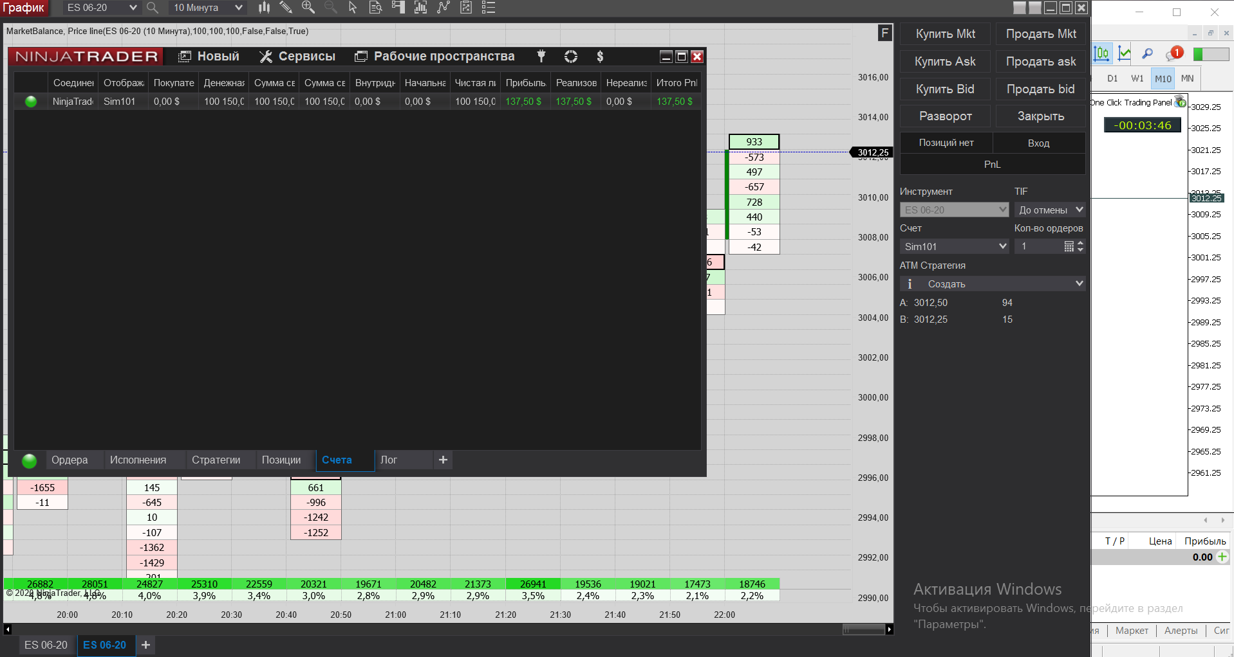Click the Купить Bid button
Screen dimensions: 1234x657
(946, 89)
